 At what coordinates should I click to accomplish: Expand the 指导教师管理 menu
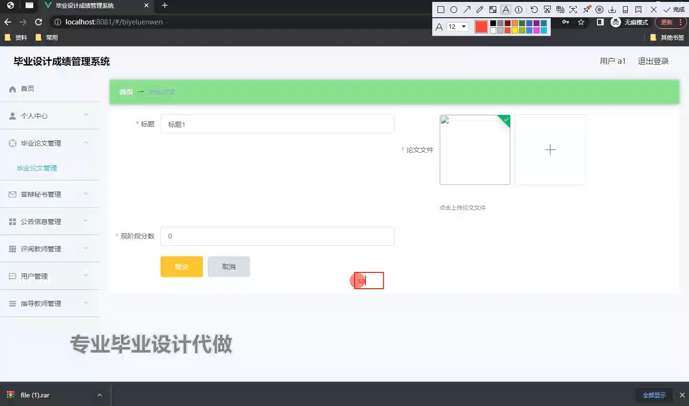pyautogui.click(x=50, y=304)
